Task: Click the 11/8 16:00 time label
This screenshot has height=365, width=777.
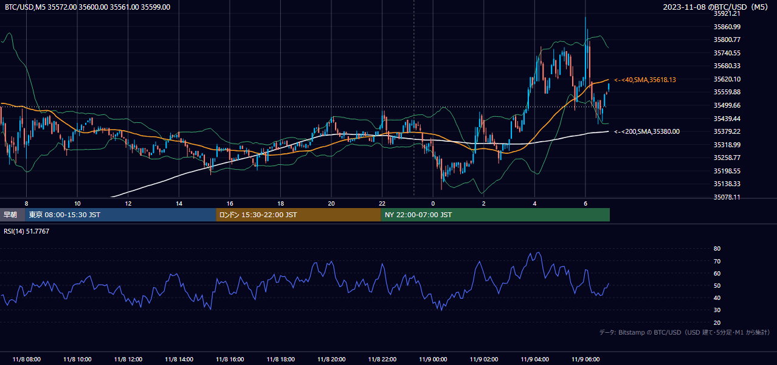Action: pos(230,359)
